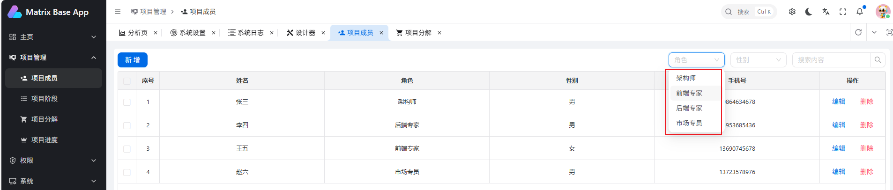Click the settings gear icon in header
The image size is (893, 190).
click(792, 12)
